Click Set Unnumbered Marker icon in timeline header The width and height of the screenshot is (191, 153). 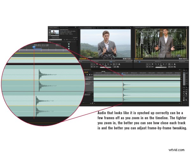(x=92, y=75)
